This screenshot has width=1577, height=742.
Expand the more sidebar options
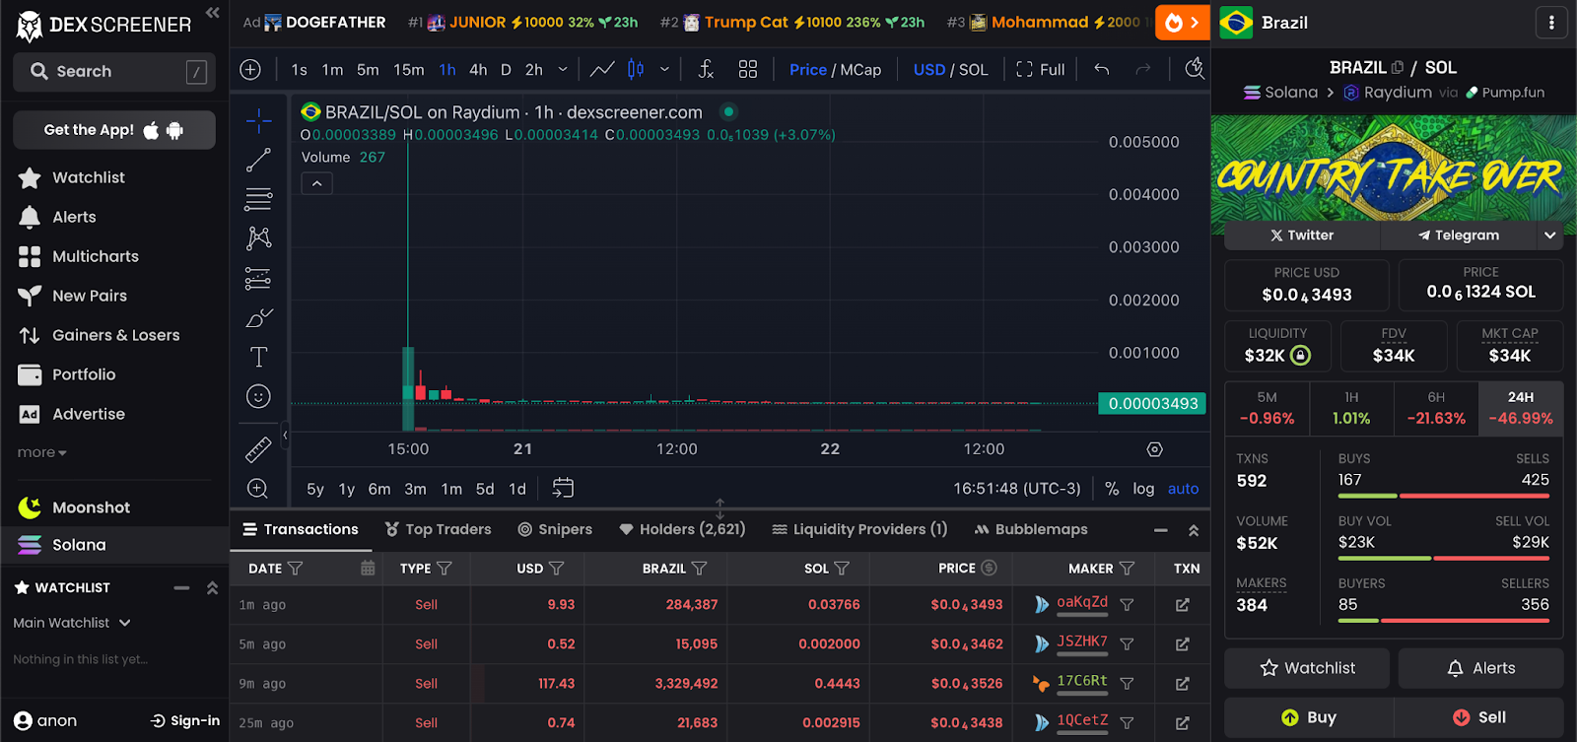[41, 452]
